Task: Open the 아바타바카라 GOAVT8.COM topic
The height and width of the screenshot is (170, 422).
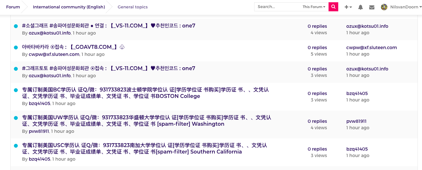Action: 73,47
